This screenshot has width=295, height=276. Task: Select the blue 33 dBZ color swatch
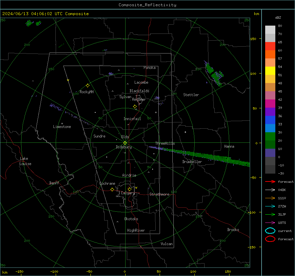[270, 120]
